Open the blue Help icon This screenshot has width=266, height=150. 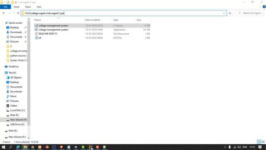pyautogui.click(x=264, y=7)
